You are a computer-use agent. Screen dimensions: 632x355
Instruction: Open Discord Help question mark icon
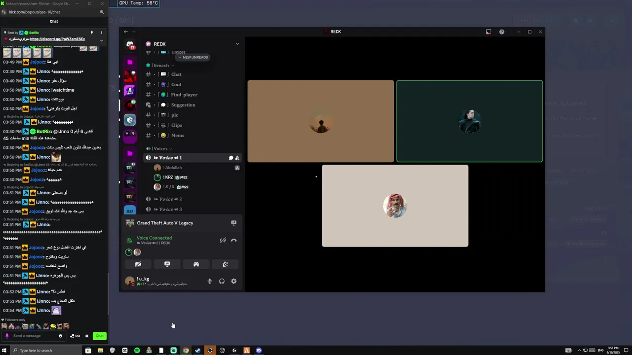pos(502,32)
